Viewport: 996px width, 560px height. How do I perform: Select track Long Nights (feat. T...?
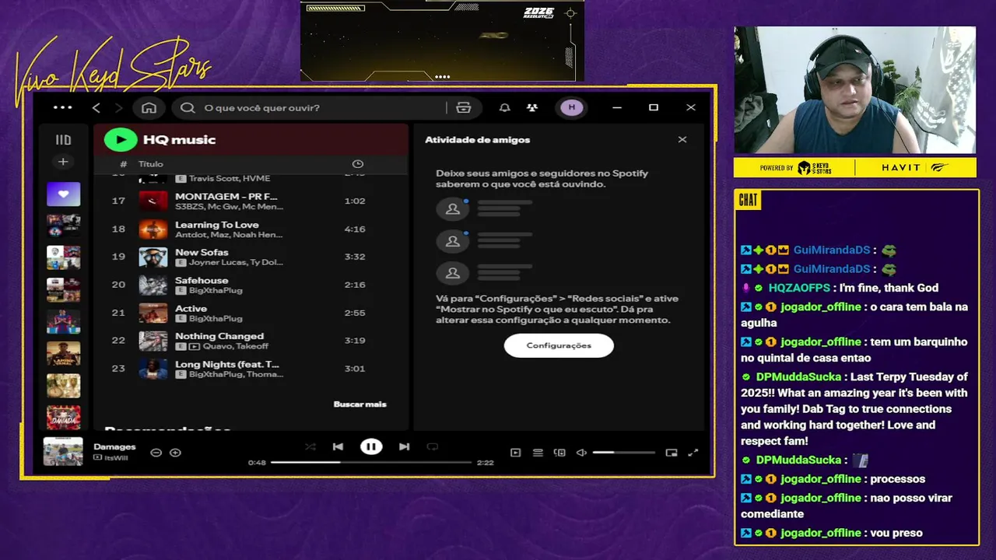[x=227, y=365]
